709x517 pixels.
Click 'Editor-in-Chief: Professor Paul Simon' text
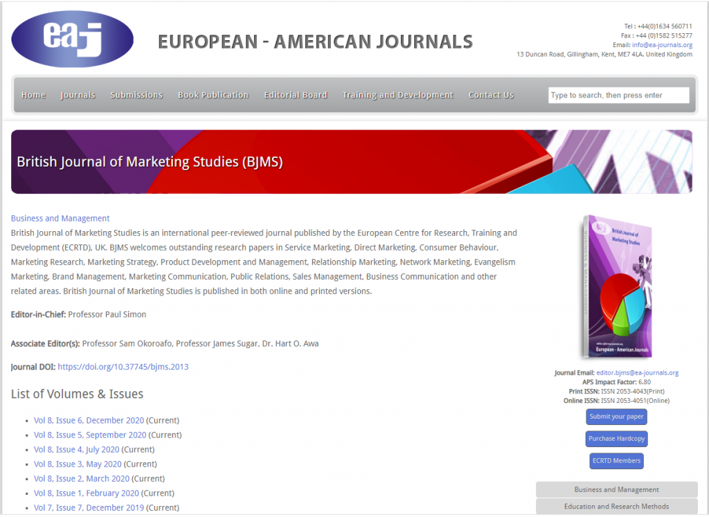click(x=78, y=314)
